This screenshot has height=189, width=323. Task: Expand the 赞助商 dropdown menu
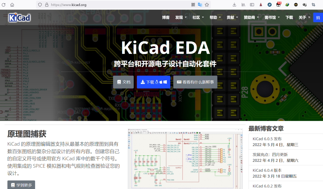[251, 18]
